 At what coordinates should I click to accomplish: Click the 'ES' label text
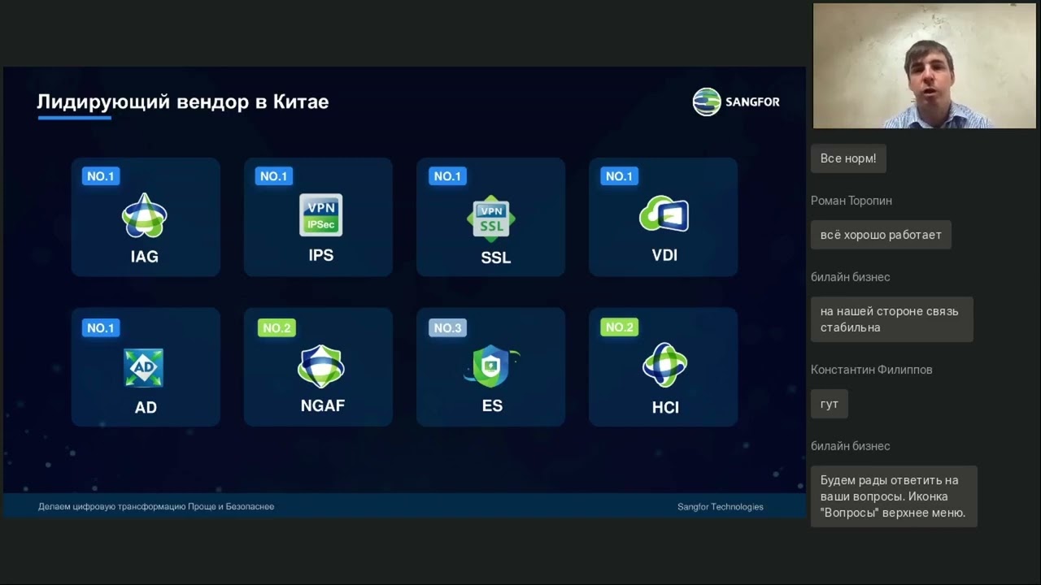pyautogui.click(x=492, y=405)
